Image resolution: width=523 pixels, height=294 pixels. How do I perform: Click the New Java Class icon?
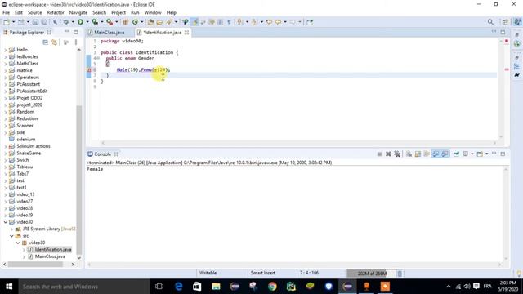coord(135,22)
